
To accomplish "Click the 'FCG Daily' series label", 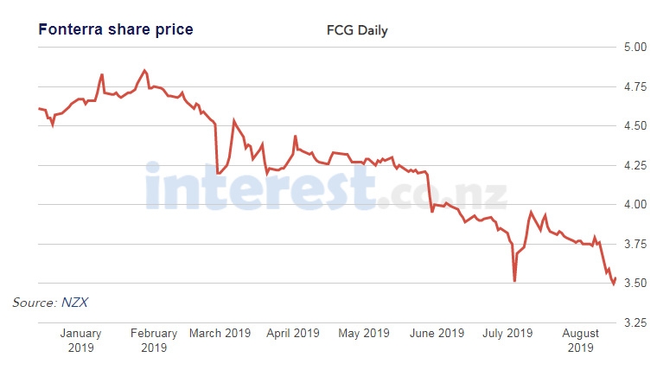I will click(356, 31).
